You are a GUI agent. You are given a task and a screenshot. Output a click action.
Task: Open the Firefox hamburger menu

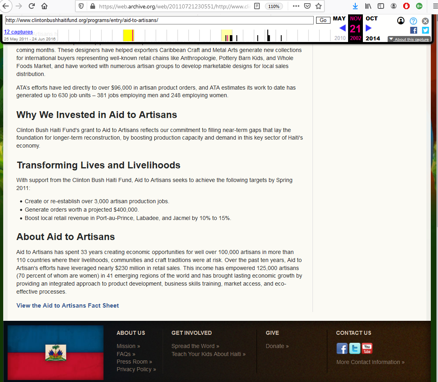[435, 6]
